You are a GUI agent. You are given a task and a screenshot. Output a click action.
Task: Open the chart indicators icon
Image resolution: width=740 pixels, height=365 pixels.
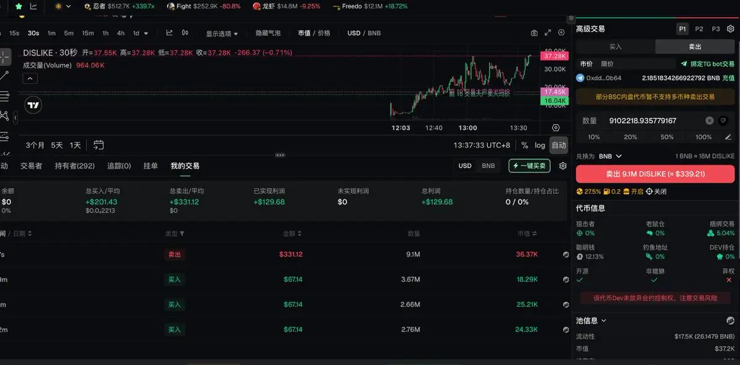point(169,33)
